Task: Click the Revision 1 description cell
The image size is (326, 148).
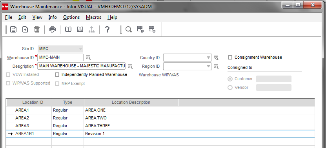Action: [131, 134]
